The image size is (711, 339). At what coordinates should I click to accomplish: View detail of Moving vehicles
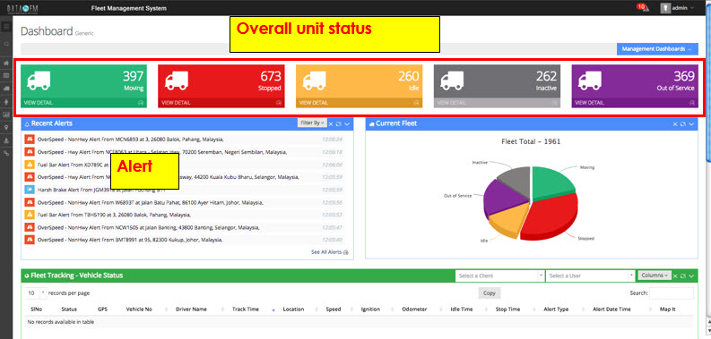pyautogui.click(x=38, y=103)
